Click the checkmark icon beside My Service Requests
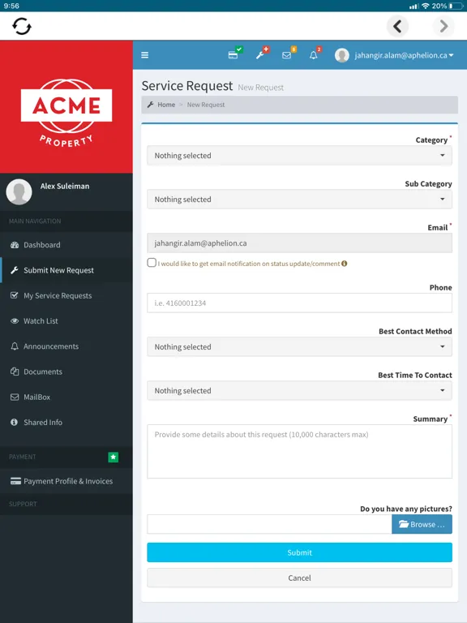Viewport: 467px width, 623px height. tap(15, 295)
